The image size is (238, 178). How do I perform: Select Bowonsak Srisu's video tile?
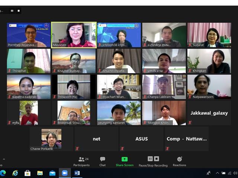click(x=74, y=113)
